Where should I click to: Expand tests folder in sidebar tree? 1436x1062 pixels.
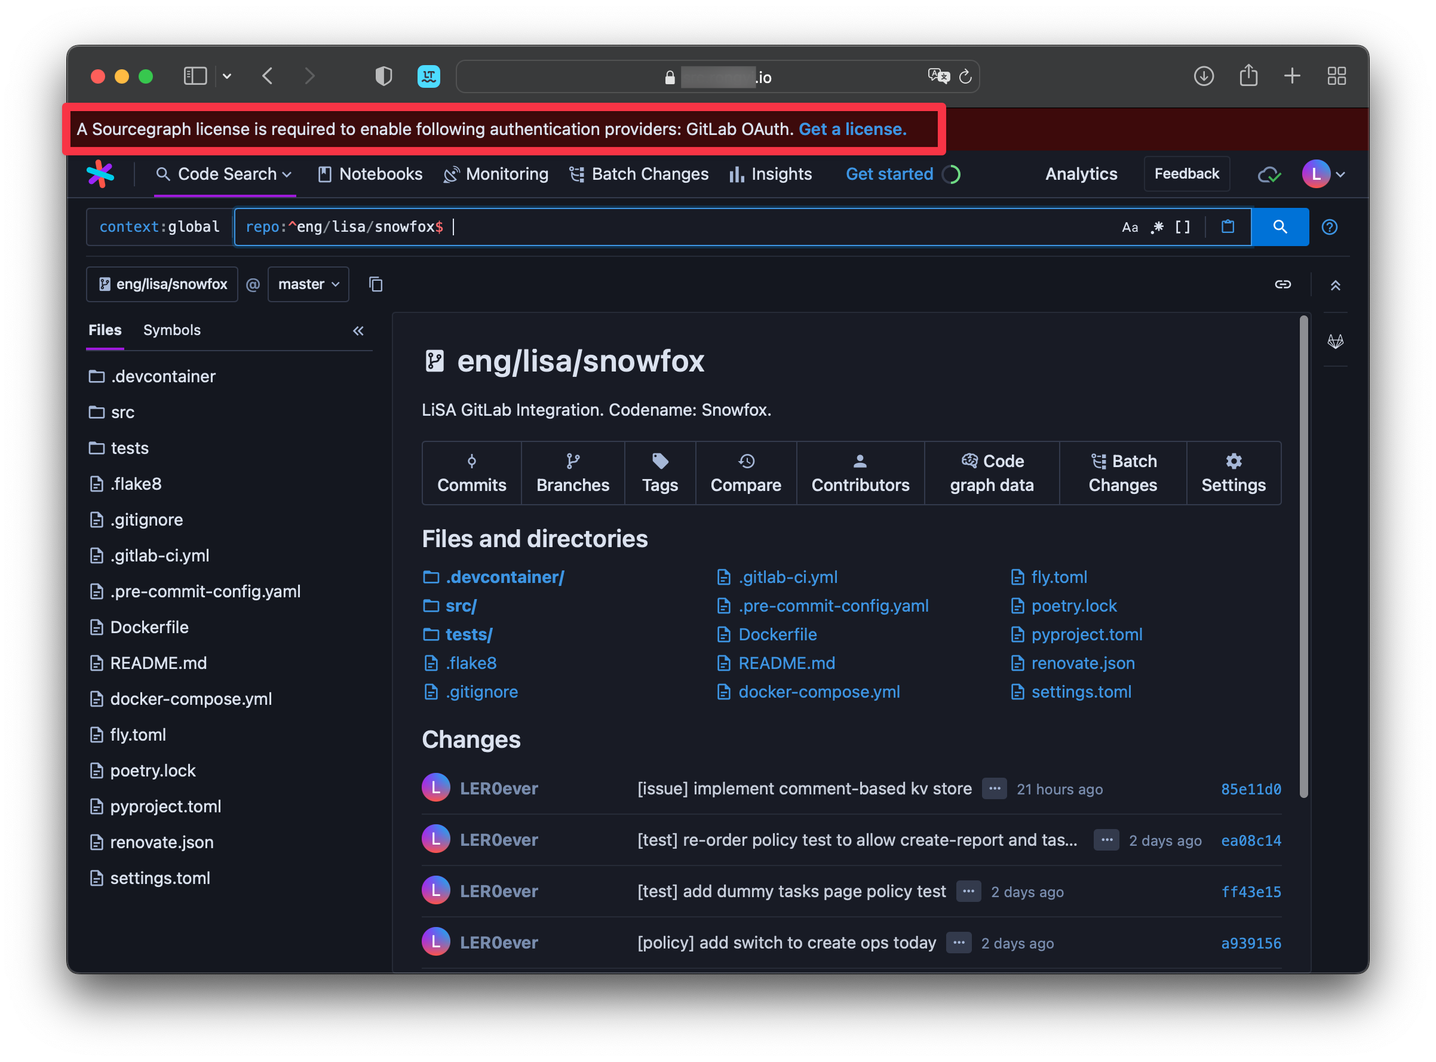point(118,448)
